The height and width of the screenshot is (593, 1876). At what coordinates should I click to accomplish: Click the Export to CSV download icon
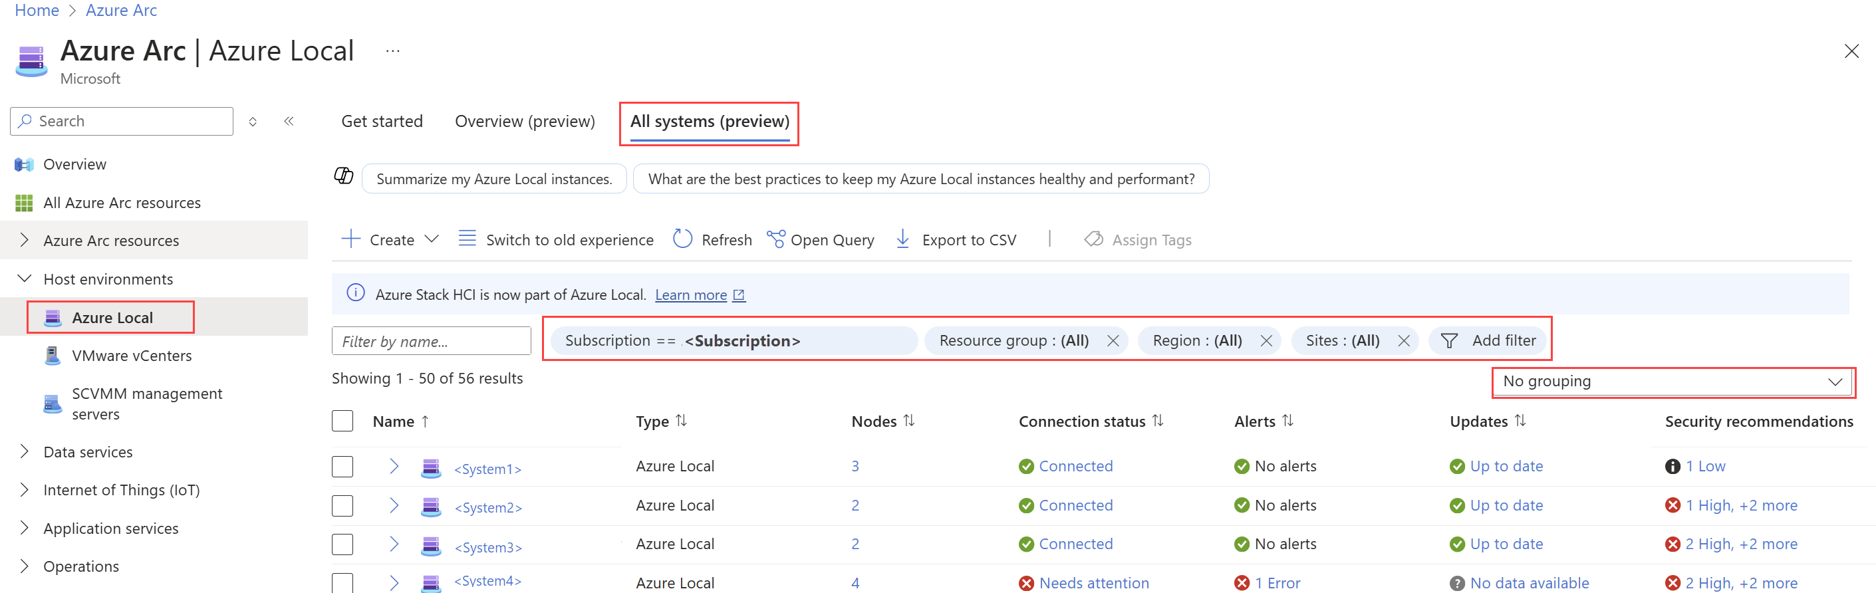[902, 239]
